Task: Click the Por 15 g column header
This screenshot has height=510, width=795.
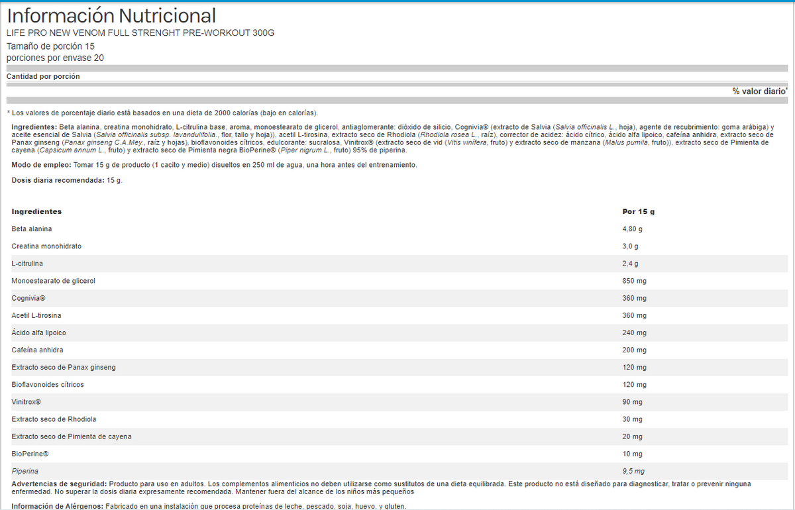Action: click(638, 211)
